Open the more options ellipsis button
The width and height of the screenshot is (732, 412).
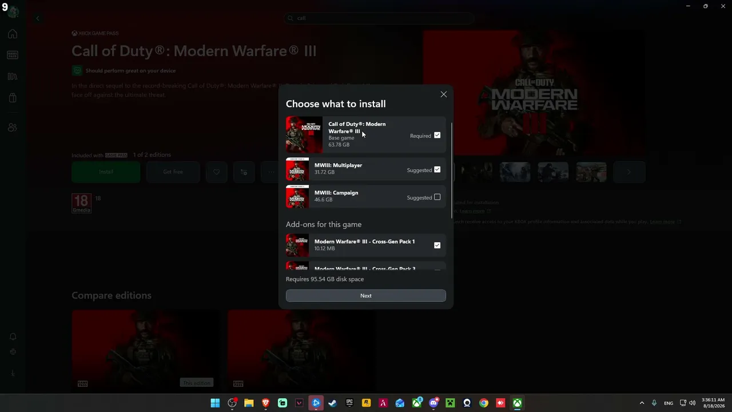click(271, 172)
